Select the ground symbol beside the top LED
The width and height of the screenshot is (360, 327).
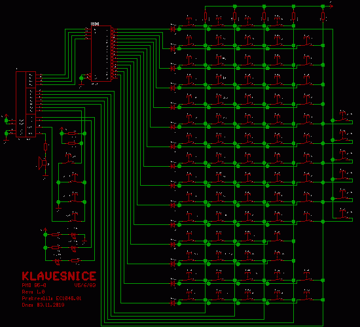pos(84,240)
